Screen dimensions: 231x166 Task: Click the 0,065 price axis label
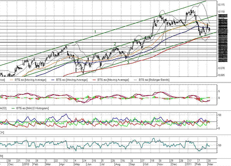pos(221,75)
